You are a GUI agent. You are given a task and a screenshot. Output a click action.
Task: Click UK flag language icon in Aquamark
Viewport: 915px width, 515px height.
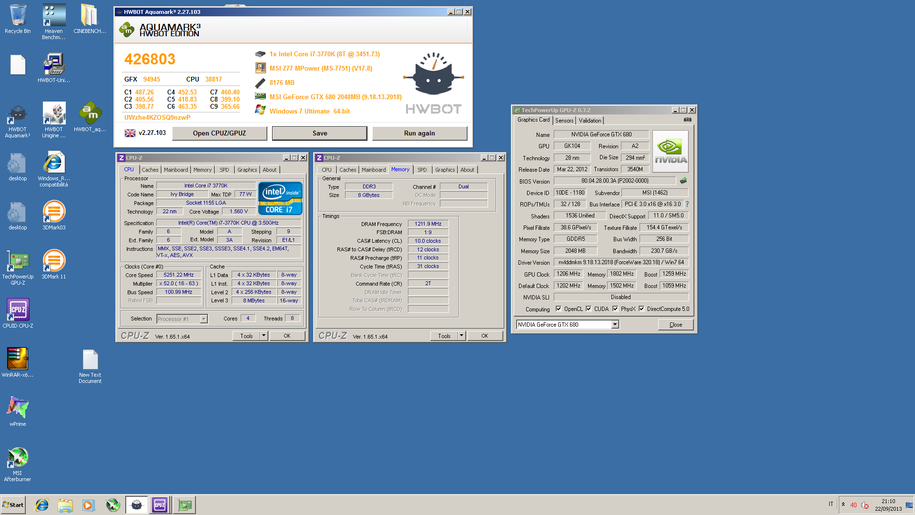point(130,133)
